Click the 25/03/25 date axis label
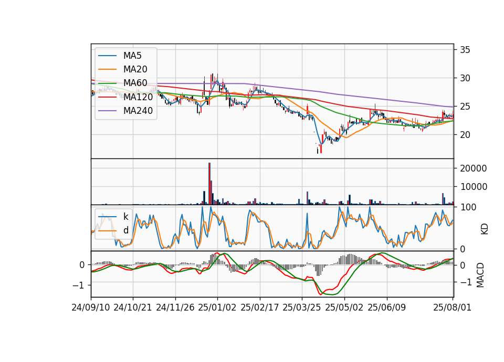This screenshot has height=362, width=504. 302,307
